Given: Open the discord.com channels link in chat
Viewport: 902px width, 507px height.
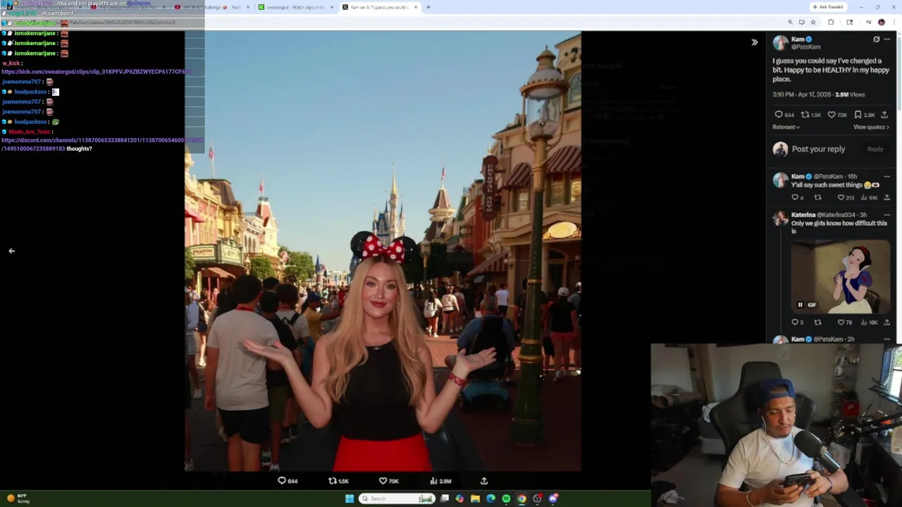Looking at the screenshot, I should [101, 144].
